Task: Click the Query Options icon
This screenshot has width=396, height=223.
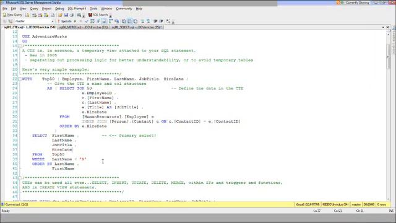Action: (98, 21)
